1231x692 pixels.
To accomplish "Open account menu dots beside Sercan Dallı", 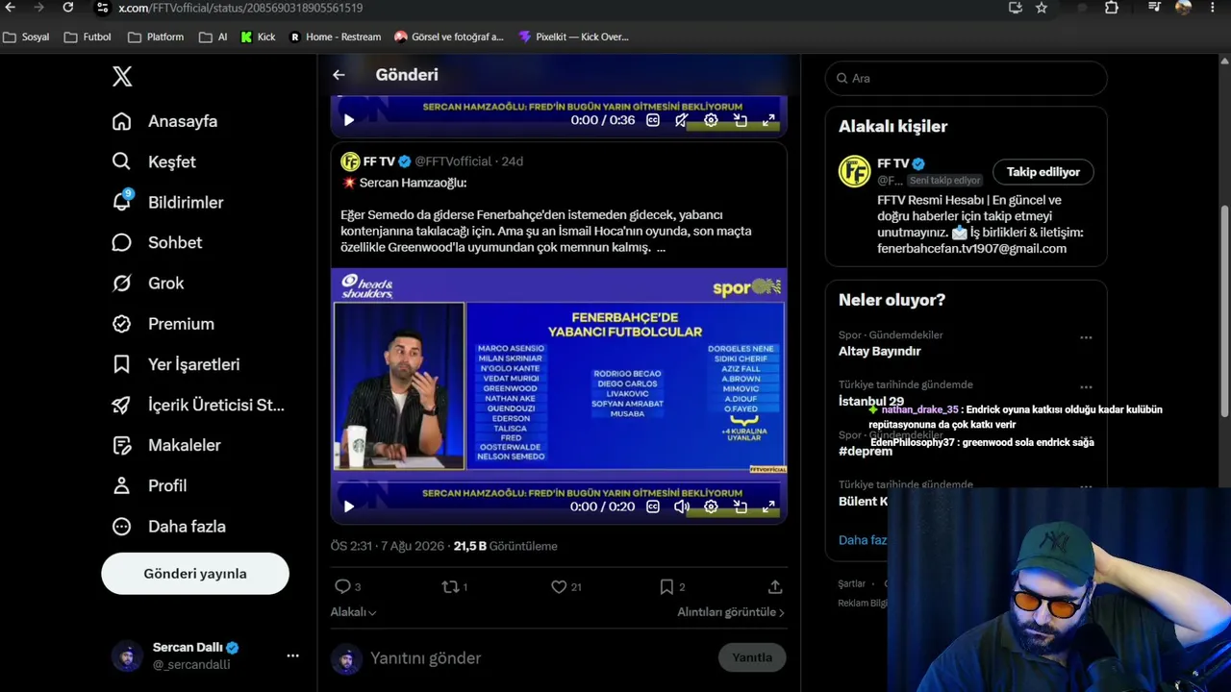I will click(292, 655).
